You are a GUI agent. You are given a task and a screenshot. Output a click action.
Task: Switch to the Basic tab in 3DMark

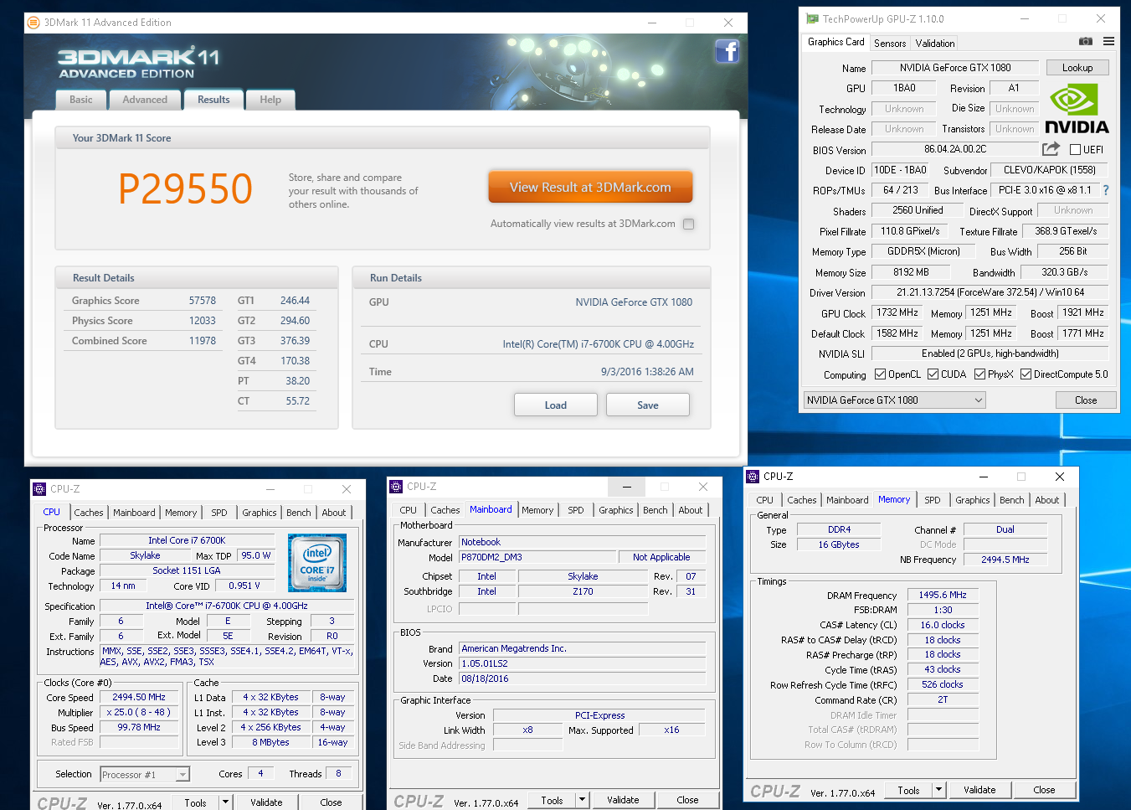(81, 100)
